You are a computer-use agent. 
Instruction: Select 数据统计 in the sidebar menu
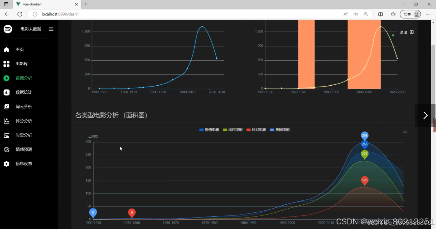pyautogui.click(x=7, y=92)
